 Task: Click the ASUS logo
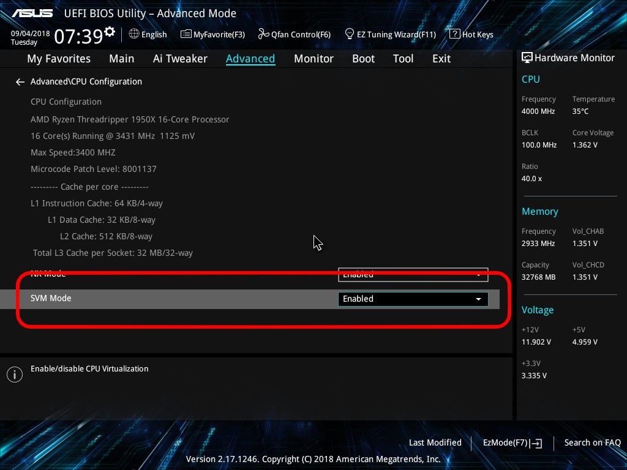point(32,13)
